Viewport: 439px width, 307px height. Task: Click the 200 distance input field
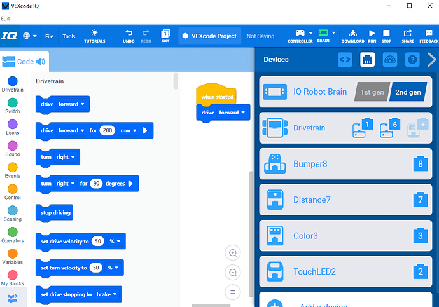[108, 130]
